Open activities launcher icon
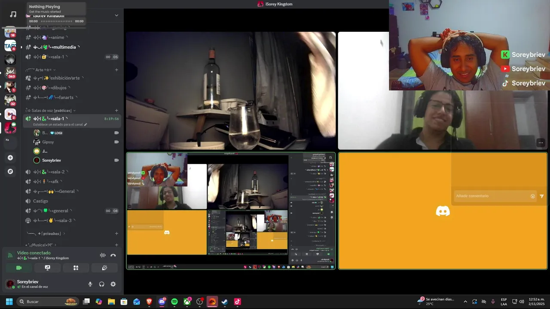The width and height of the screenshot is (550, 309). 76,268
